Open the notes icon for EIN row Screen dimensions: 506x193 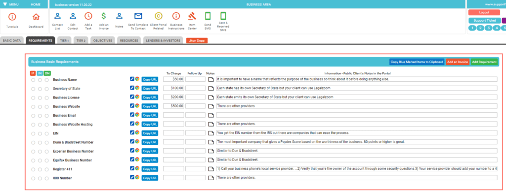211,133
